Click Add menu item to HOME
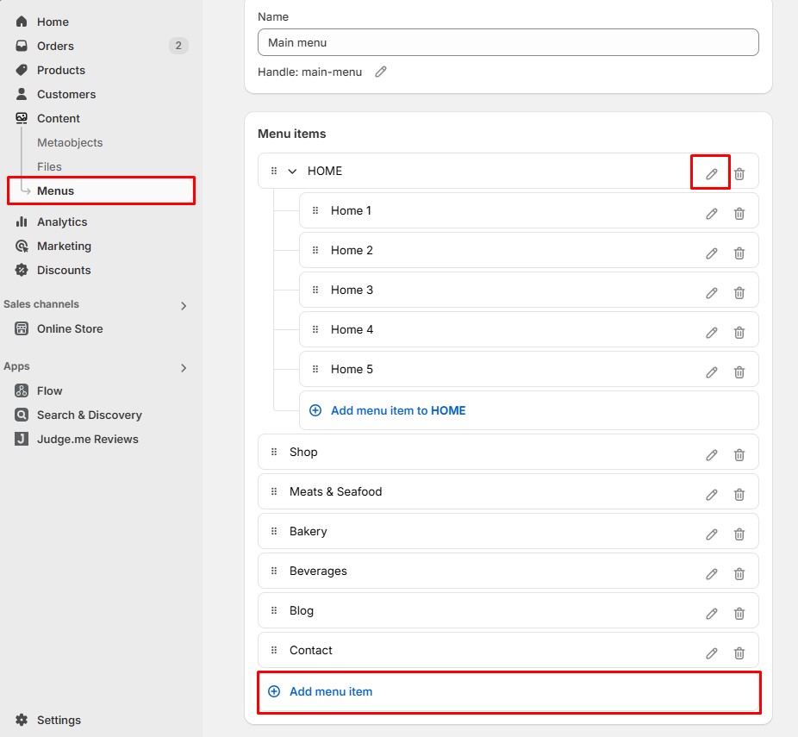 397,410
